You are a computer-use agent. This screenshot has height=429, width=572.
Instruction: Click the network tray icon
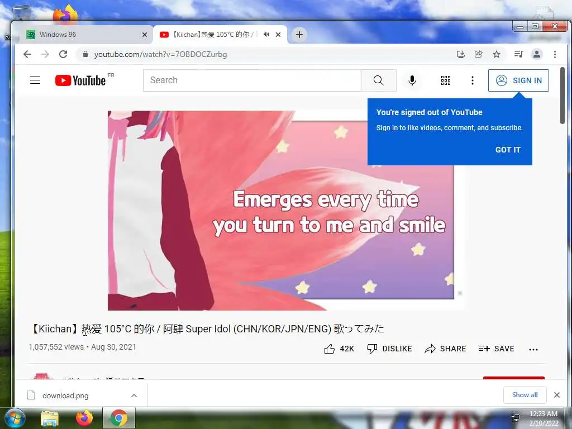516,418
